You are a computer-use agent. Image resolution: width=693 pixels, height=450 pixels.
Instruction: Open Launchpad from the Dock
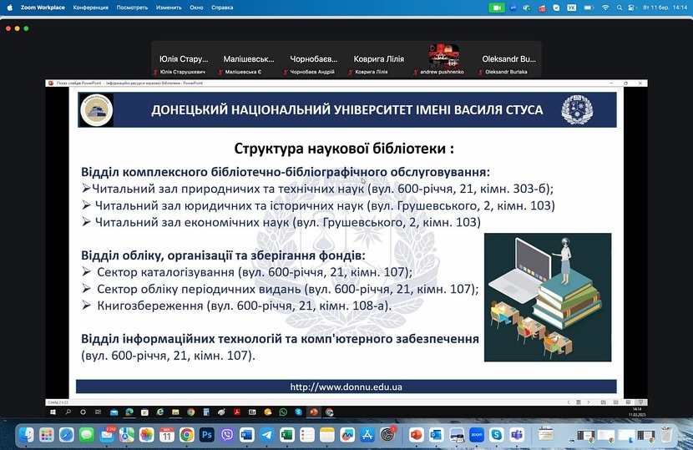tap(47, 436)
